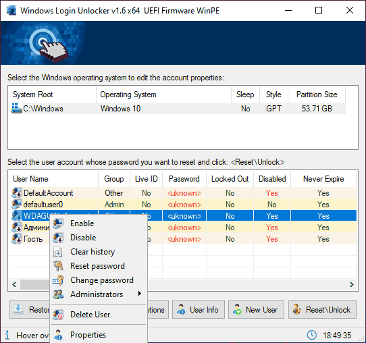Click the app icon in title bar

click(x=11, y=11)
